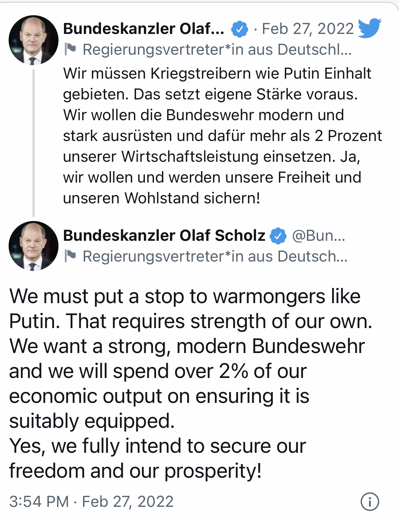Click flag icon in second tweet label
Image resolution: width=399 pixels, height=520 pixels.
pos(70,256)
